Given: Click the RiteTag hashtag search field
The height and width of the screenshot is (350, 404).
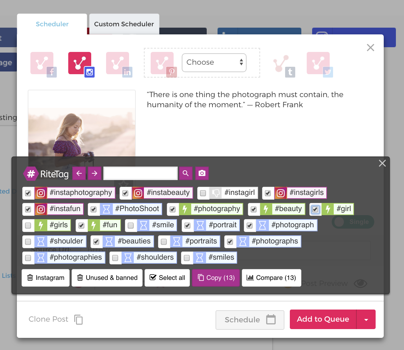Looking at the screenshot, I should (141, 173).
